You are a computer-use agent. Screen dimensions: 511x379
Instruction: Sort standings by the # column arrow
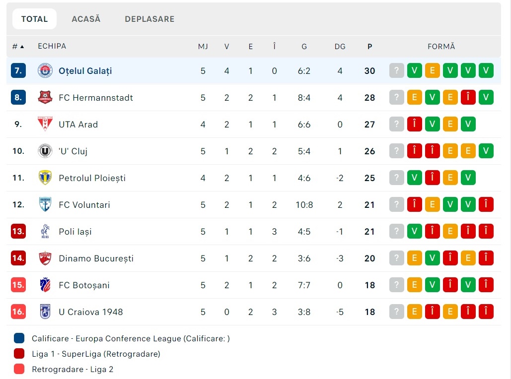pyautogui.click(x=22, y=47)
